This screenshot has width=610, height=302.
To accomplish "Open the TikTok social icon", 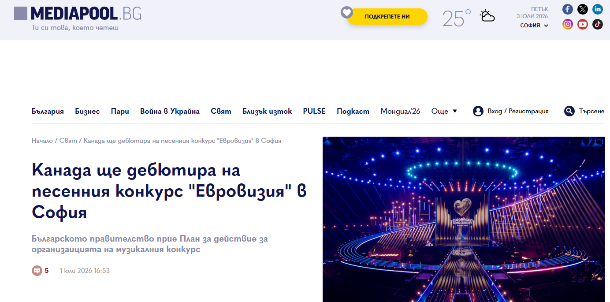I will [x=598, y=24].
